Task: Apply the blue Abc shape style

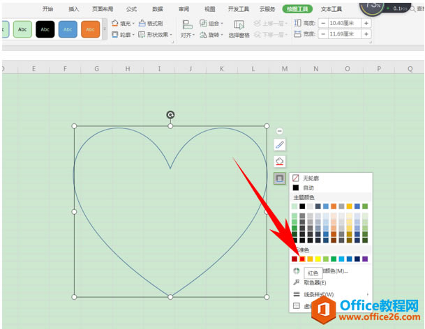Action: (68, 29)
